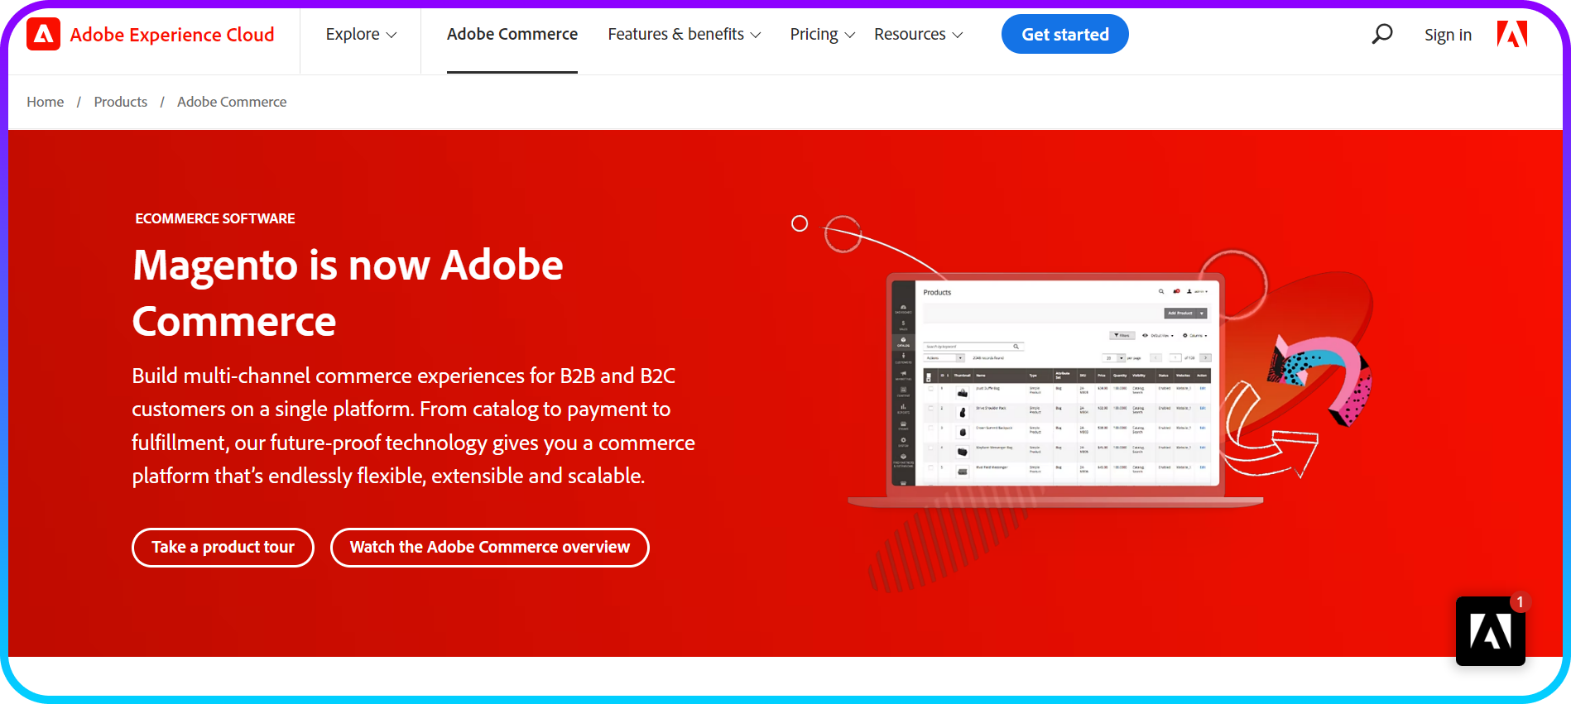Expand Features & benefits menu
The height and width of the screenshot is (704, 1571).
(x=685, y=34)
